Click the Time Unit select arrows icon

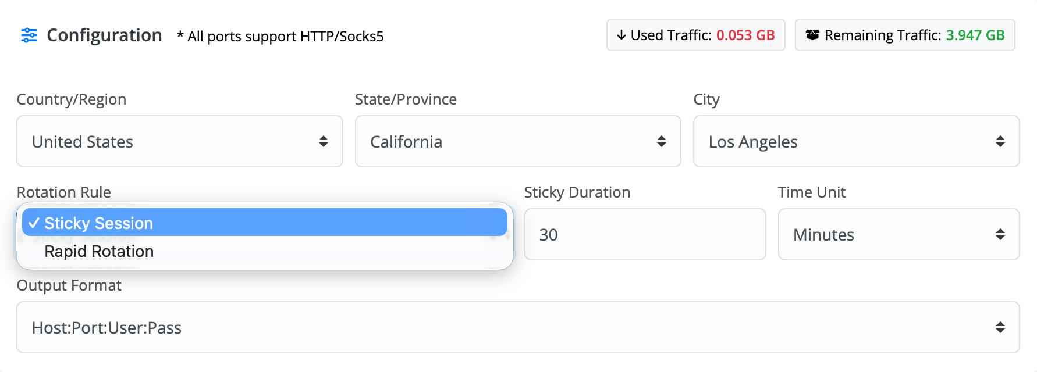coord(1000,234)
